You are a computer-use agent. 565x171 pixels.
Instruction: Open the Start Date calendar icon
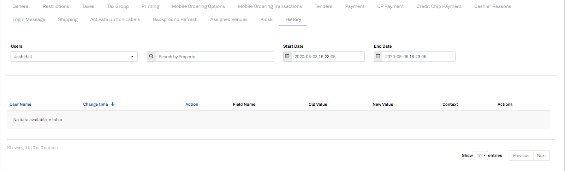(287, 57)
